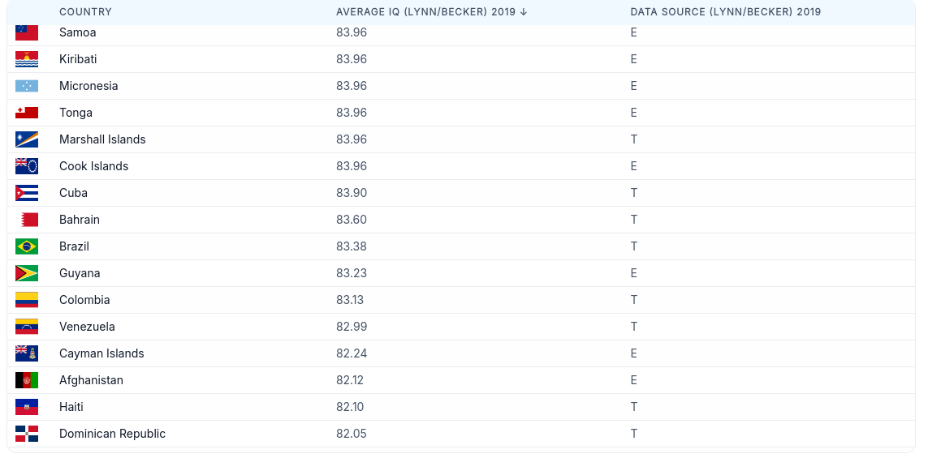
Task: Select the Afghanistan country name
Action: pos(91,380)
